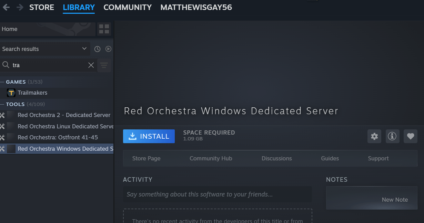The width and height of the screenshot is (424, 223).
Task: Switch to grid collections view
Action: [104, 29]
